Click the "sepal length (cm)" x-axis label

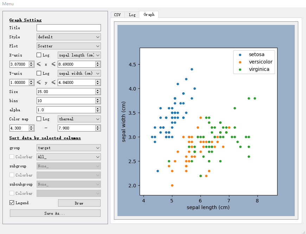point(208,207)
